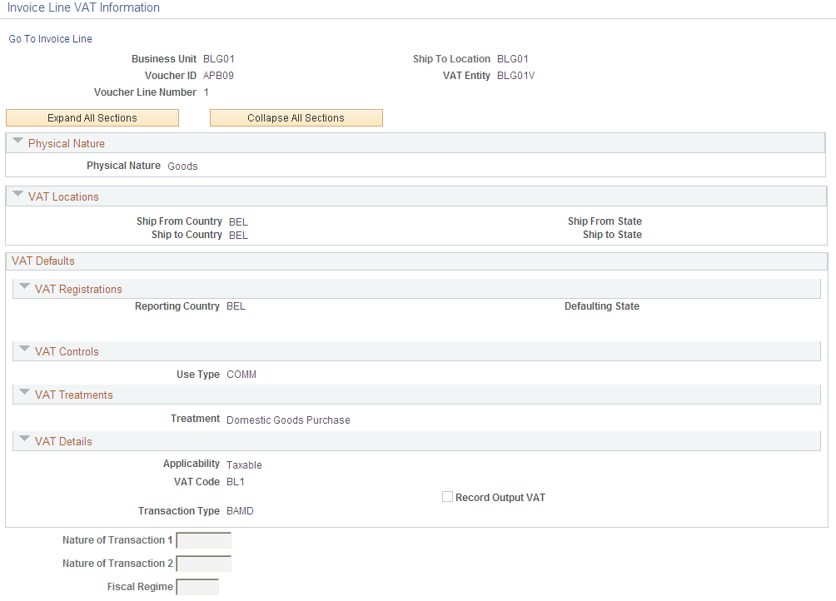This screenshot has height=601, width=836.
Task: Select the Business Unit value BLG01
Action: 219,58
